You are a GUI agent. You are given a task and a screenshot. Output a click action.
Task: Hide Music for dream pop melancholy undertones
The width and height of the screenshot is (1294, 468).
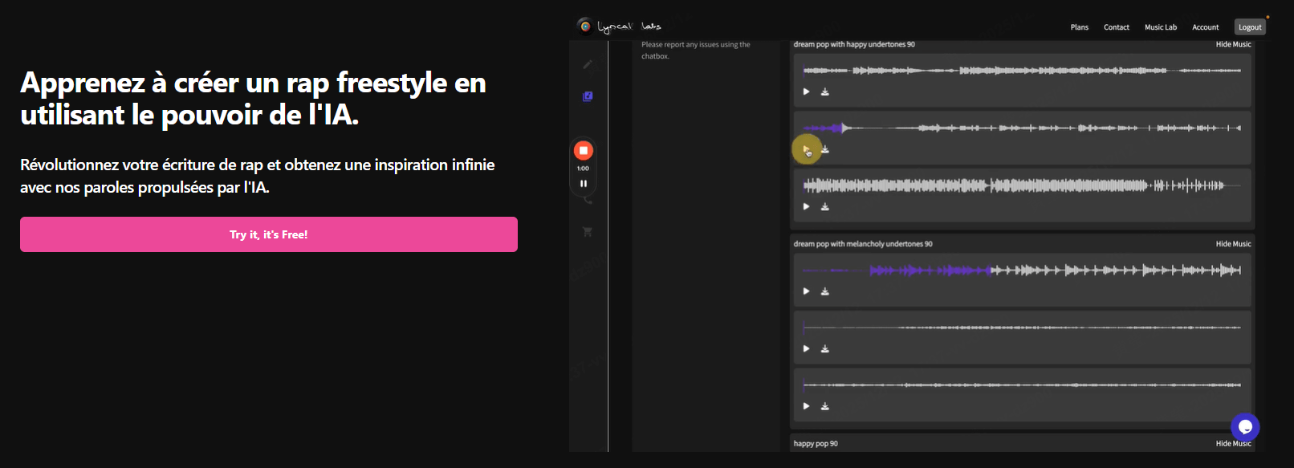(x=1233, y=244)
